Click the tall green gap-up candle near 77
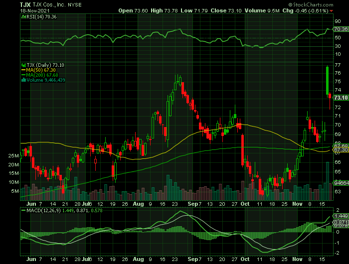This screenshot has height=264, width=349. pos(327,81)
